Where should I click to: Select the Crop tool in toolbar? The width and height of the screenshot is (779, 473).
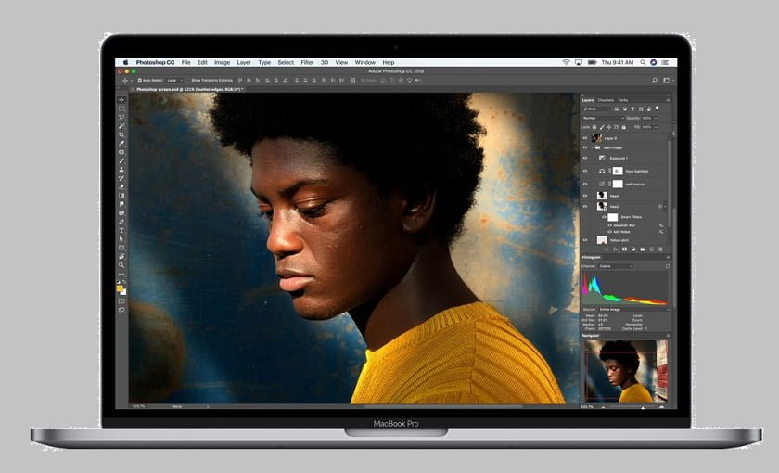[x=121, y=134]
